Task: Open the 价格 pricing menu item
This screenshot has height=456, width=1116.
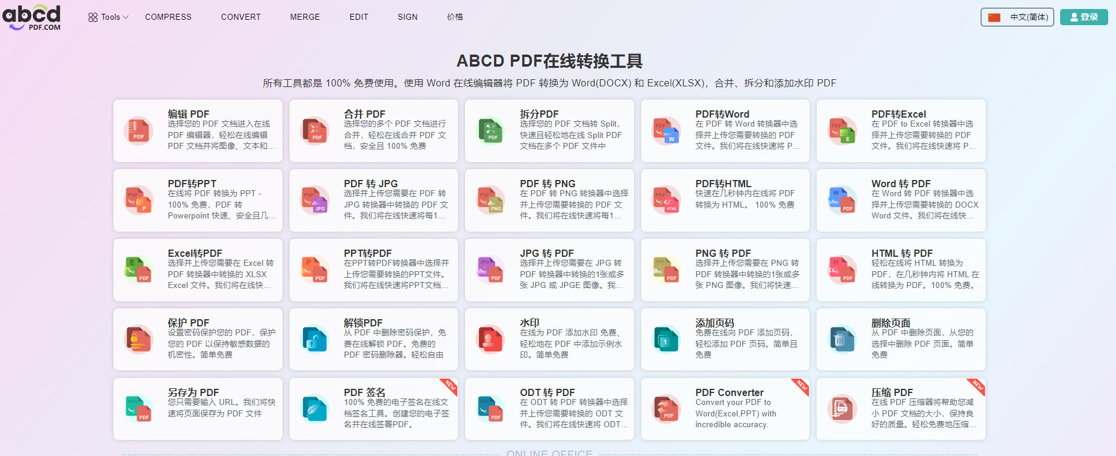Action: [455, 17]
